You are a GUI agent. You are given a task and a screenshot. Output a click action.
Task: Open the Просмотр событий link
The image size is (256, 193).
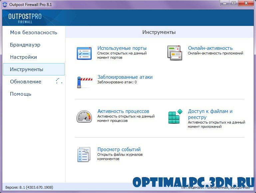119,149
